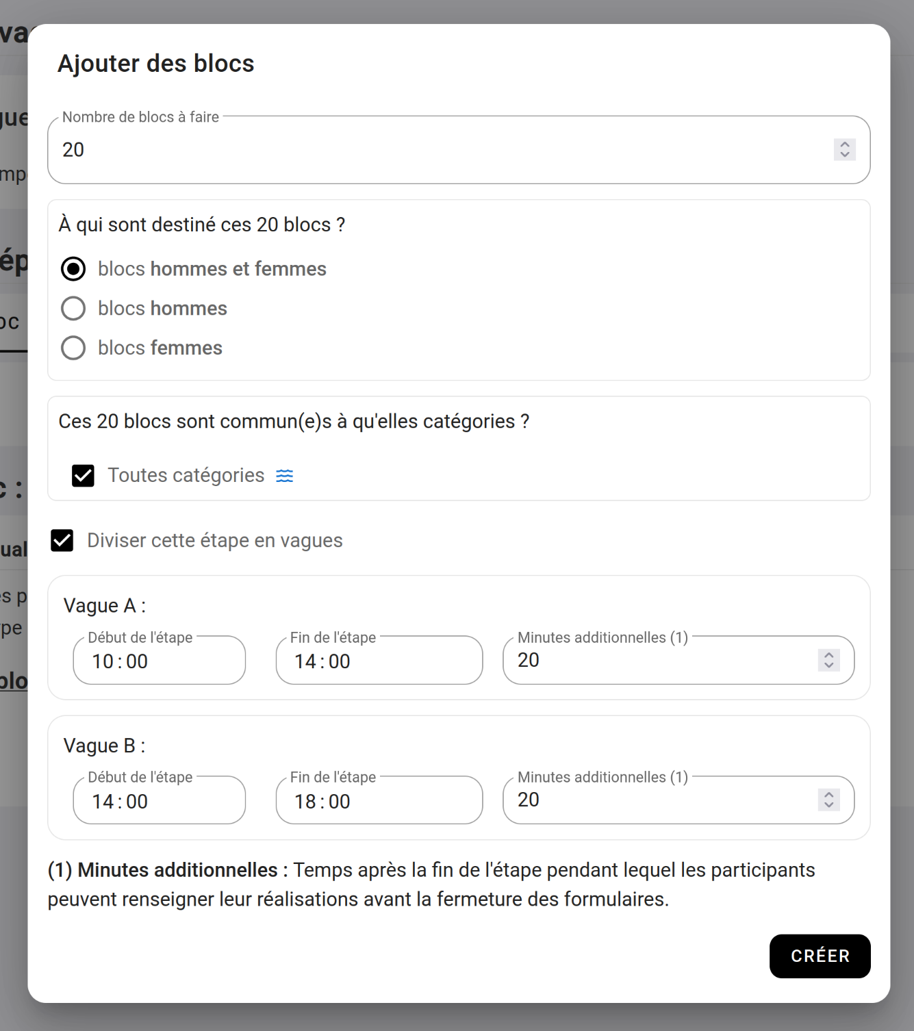Click Vague B minutes additionnelles stepper arrows
The height and width of the screenshot is (1031, 914).
828,800
